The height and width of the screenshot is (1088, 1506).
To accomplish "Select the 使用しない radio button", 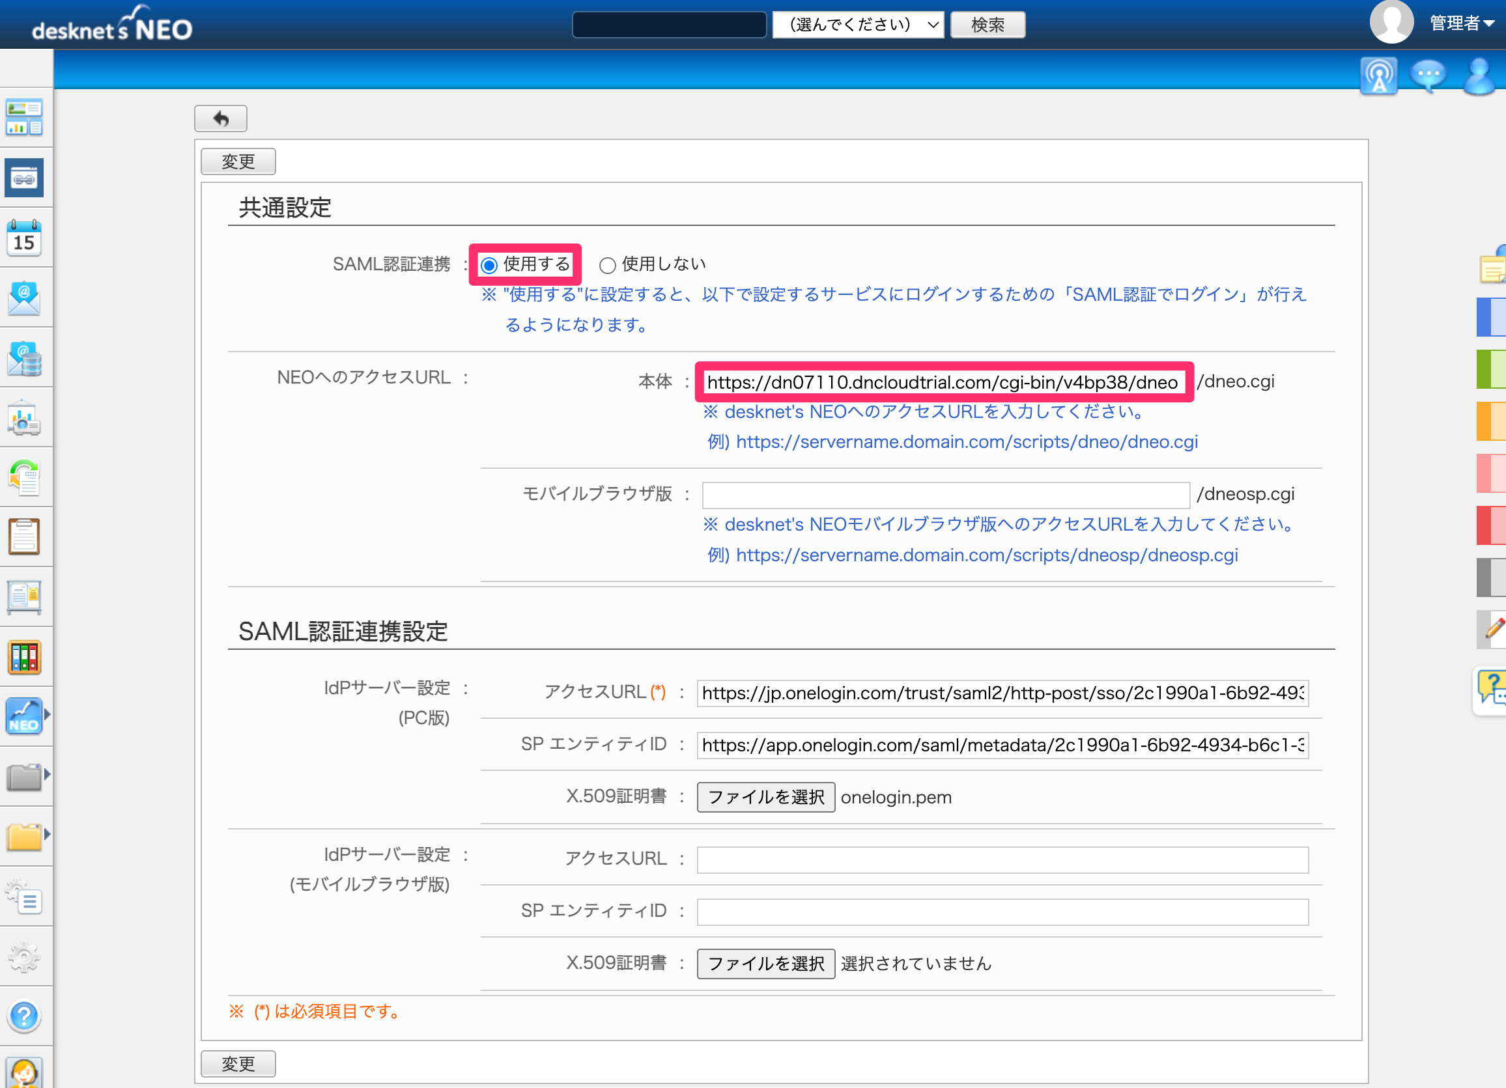I will tap(607, 266).
